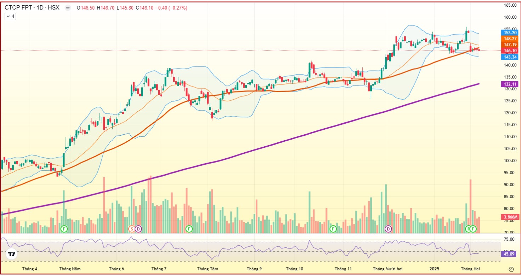Screen dimensions: 523x276
Task: Click the close value C146.10 in header
Action: pos(144,8)
